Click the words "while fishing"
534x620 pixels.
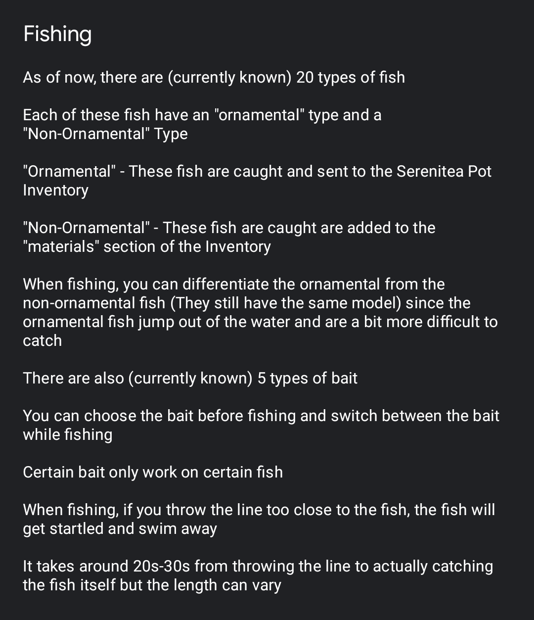pyautogui.click(x=67, y=434)
